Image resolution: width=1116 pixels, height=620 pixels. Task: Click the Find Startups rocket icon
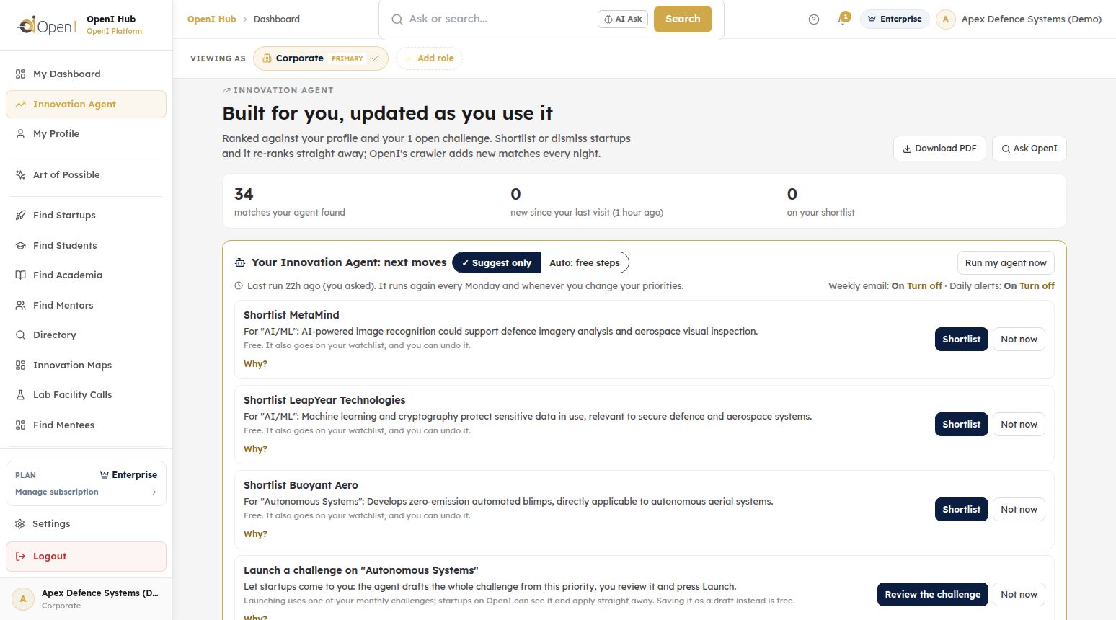[x=20, y=215]
